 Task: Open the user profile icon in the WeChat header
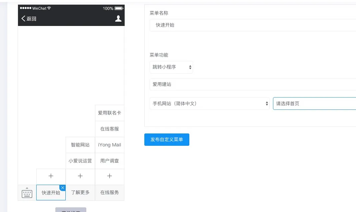coord(118,18)
